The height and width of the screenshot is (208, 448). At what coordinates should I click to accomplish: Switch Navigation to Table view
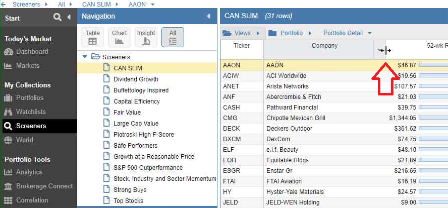pos(92,37)
